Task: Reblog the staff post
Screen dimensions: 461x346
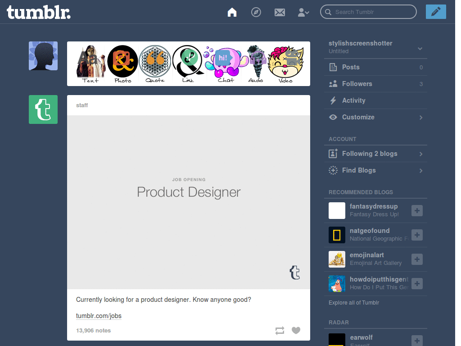Action: (x=280, y=330)
